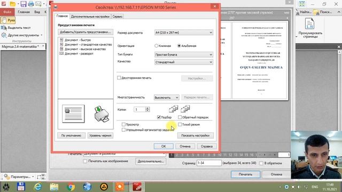The width and height of the screenshot is (342, 192).
Task: Open File Explorer from the taskbar
Action: tap(54, 187)
